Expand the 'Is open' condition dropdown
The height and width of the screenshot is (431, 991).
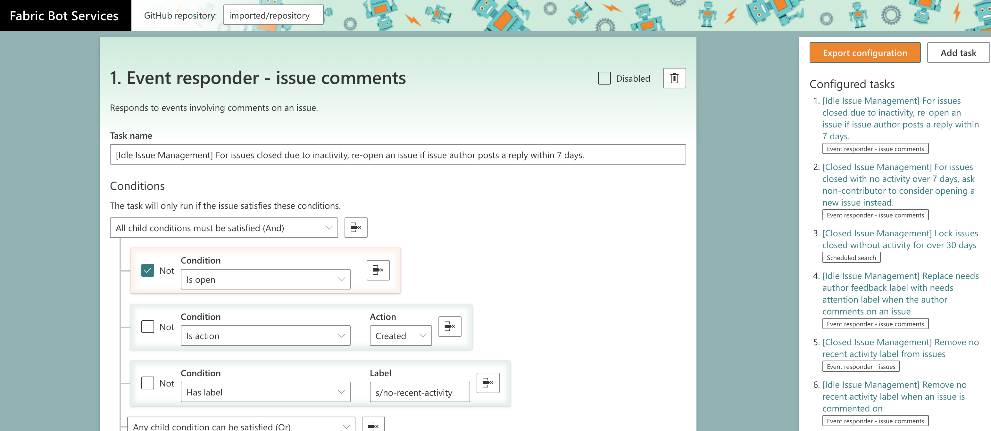point(265,280)
